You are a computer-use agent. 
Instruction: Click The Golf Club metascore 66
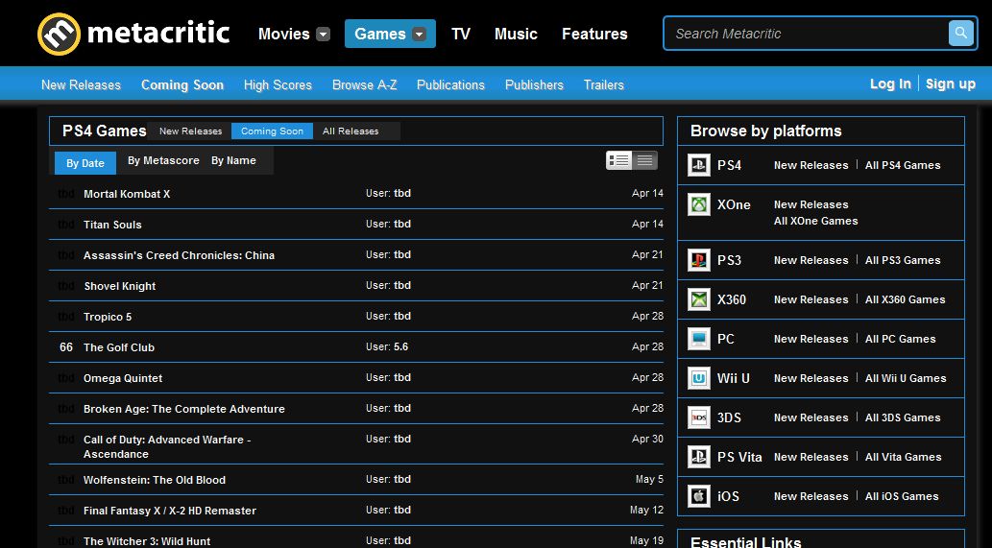[x=66, y=347]
